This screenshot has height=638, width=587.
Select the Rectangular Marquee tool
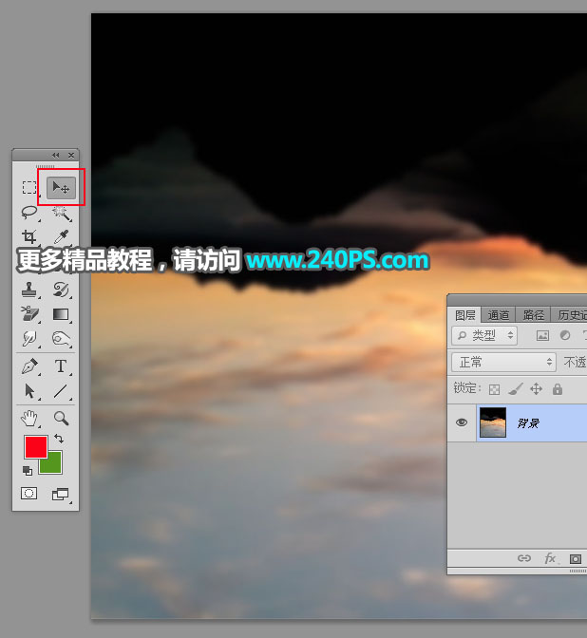pos(29,188)
